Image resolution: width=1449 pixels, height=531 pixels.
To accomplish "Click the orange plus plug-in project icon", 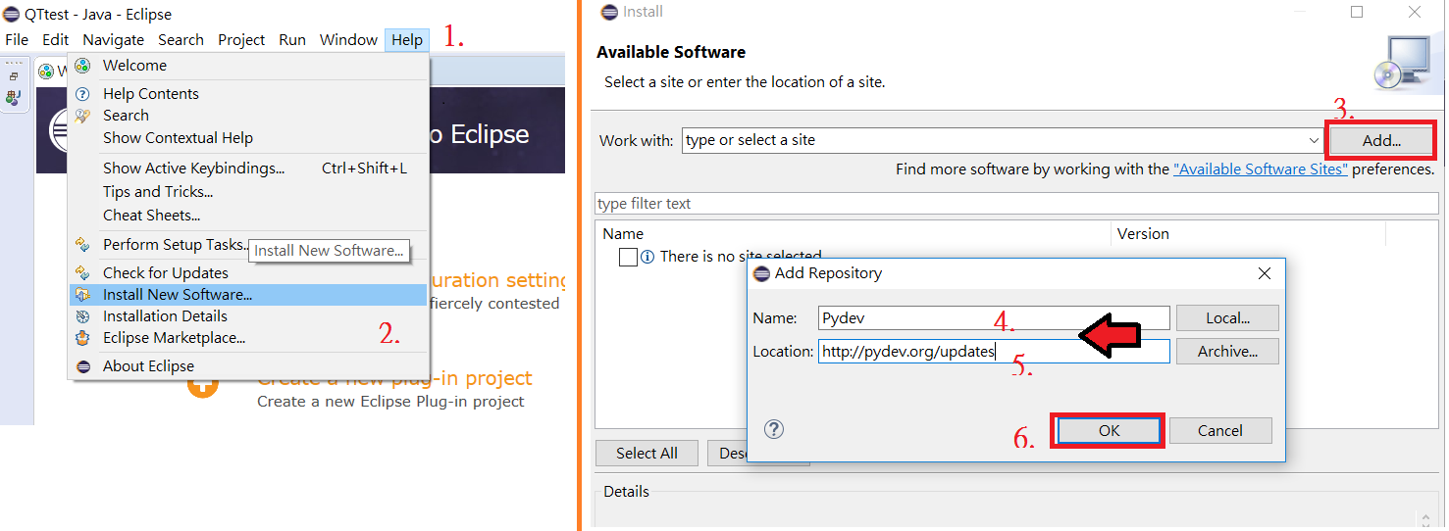I will 203,384.
